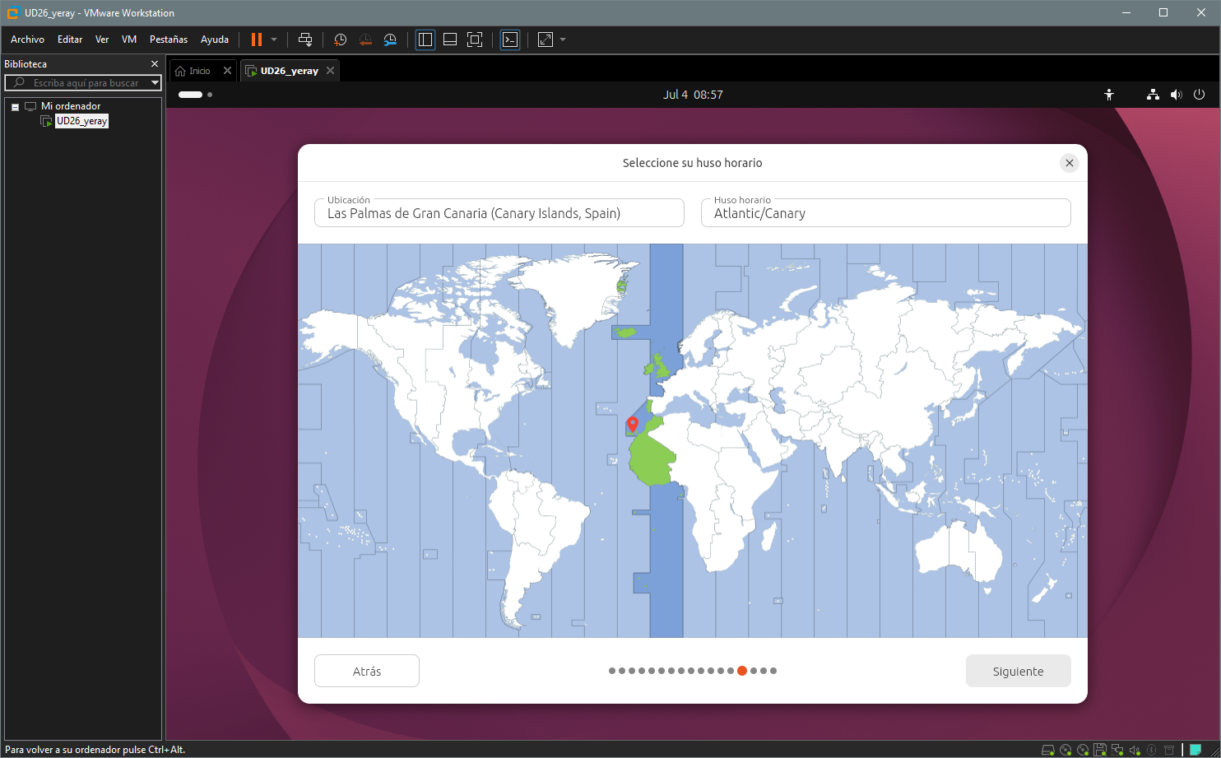
Task: Click Siguiente to continue installation
Action: click(1019, 671)
